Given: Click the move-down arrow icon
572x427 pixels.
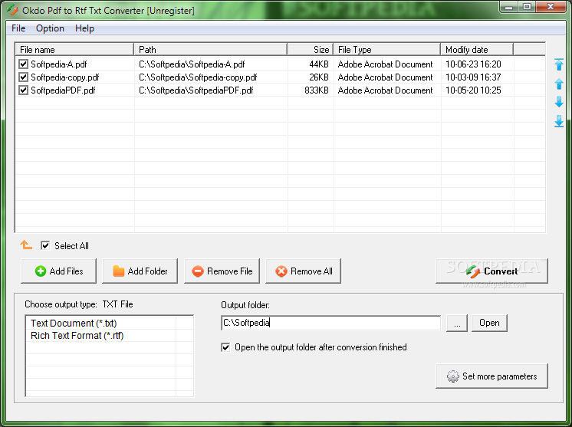Looking at the screenshot, I should (559, 102).
